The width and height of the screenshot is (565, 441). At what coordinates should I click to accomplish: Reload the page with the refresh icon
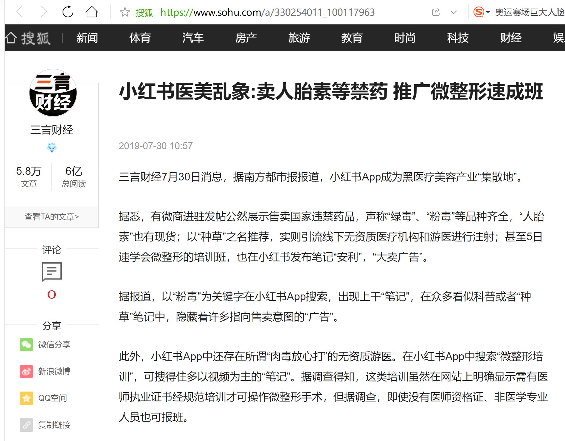tap(68, 12)
